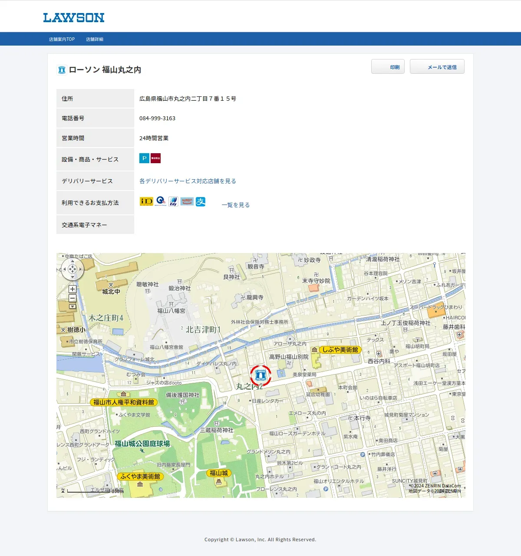The height and width of the screenshot is (556, 521).
Task: Click the 清瀧稲荷神社 label on the map
Action: [383, 259]
